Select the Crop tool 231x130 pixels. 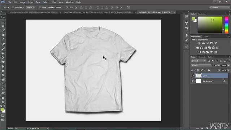tap(3, 35)
